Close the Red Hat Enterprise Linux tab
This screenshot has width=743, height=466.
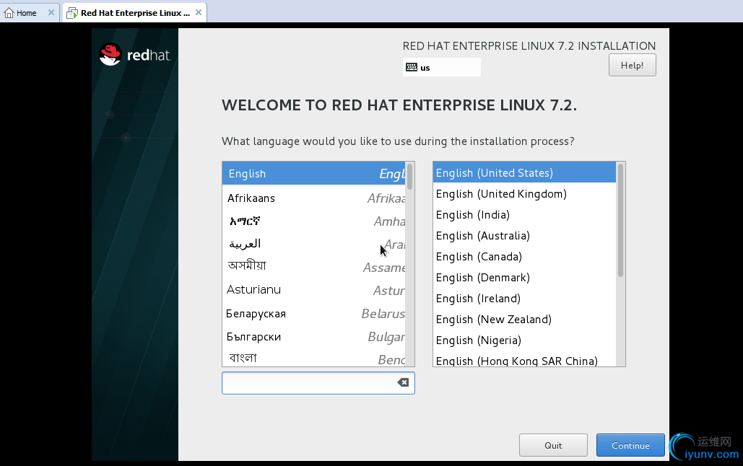198,13
